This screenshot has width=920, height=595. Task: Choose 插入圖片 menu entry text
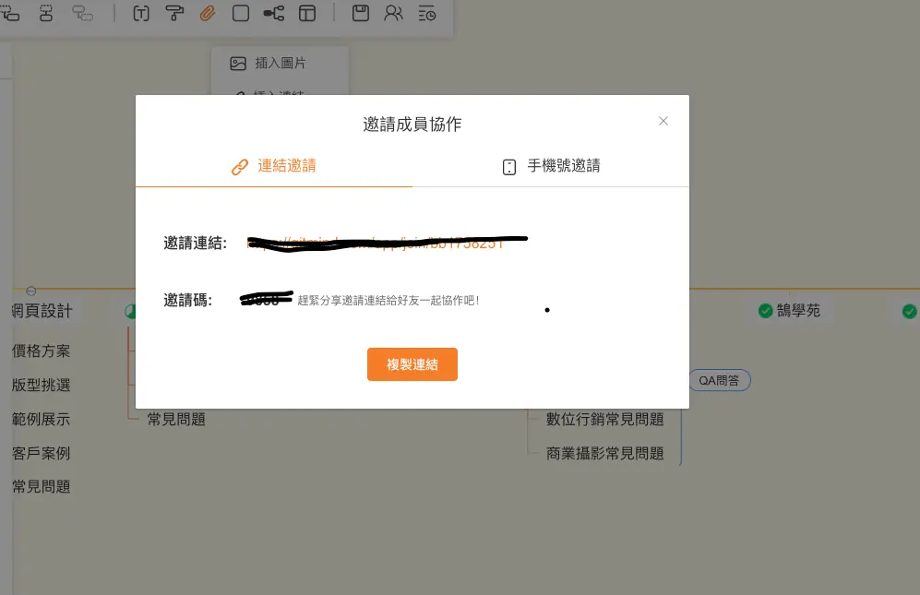(x=280, y=63)
